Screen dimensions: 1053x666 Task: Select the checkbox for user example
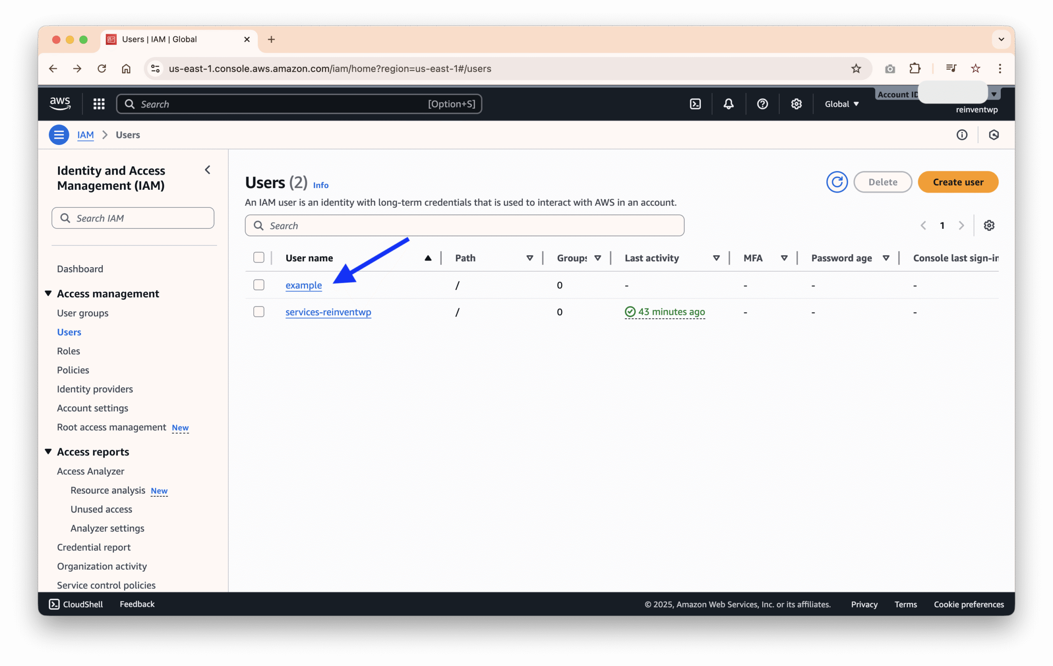click(x=259, y=285)
